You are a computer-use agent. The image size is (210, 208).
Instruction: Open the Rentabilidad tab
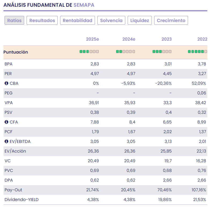78,20
